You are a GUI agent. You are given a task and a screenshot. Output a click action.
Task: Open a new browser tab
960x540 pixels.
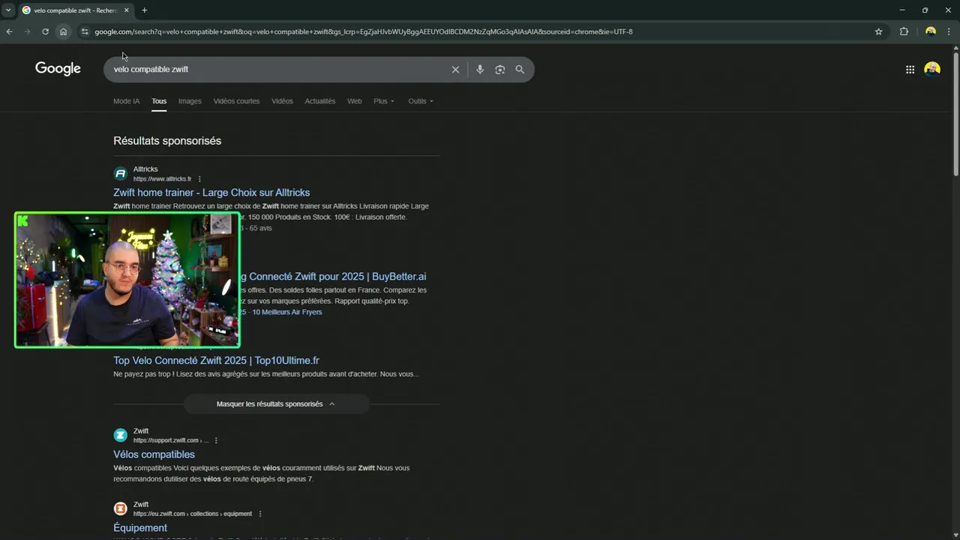point(145,10)
